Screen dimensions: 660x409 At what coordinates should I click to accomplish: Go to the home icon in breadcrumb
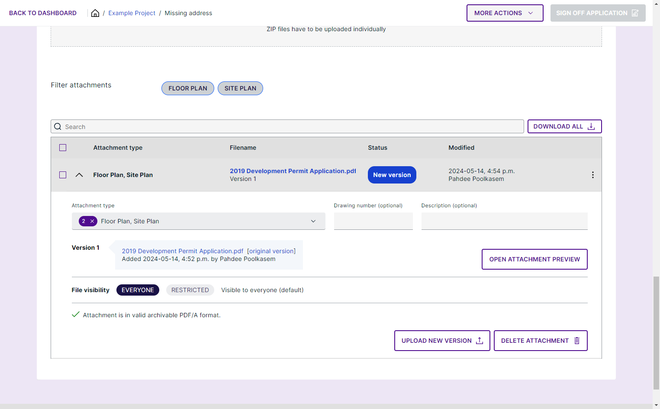(95, 13)
